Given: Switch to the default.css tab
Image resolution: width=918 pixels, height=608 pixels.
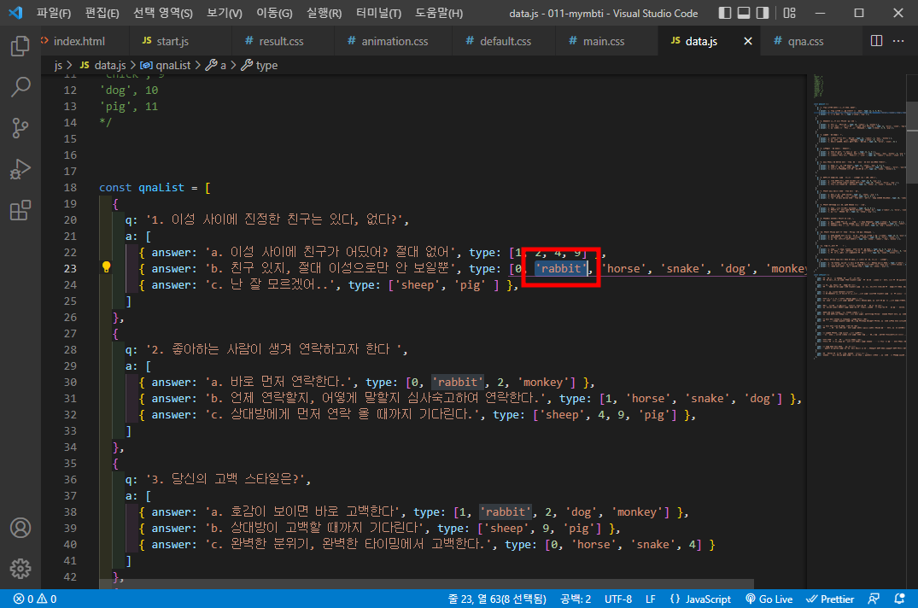Looking at the screenshot, I should [x=506, y=41].
